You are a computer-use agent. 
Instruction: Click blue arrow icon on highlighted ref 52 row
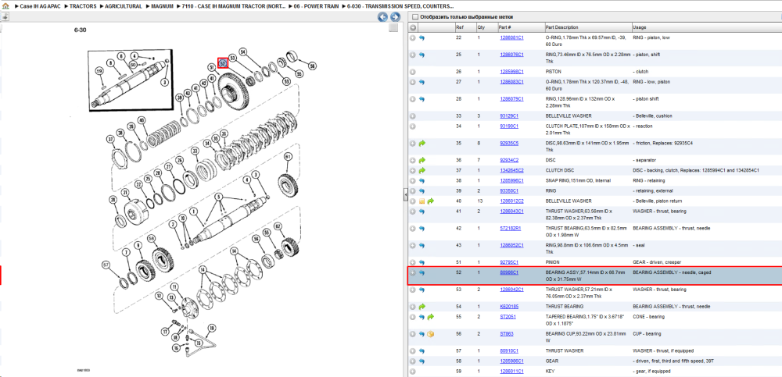[x=422, y=272]
